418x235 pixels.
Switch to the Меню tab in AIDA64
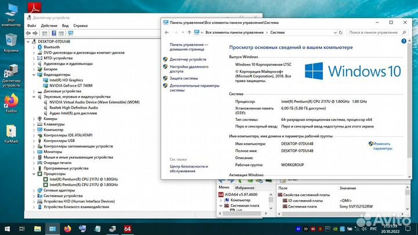224,187
